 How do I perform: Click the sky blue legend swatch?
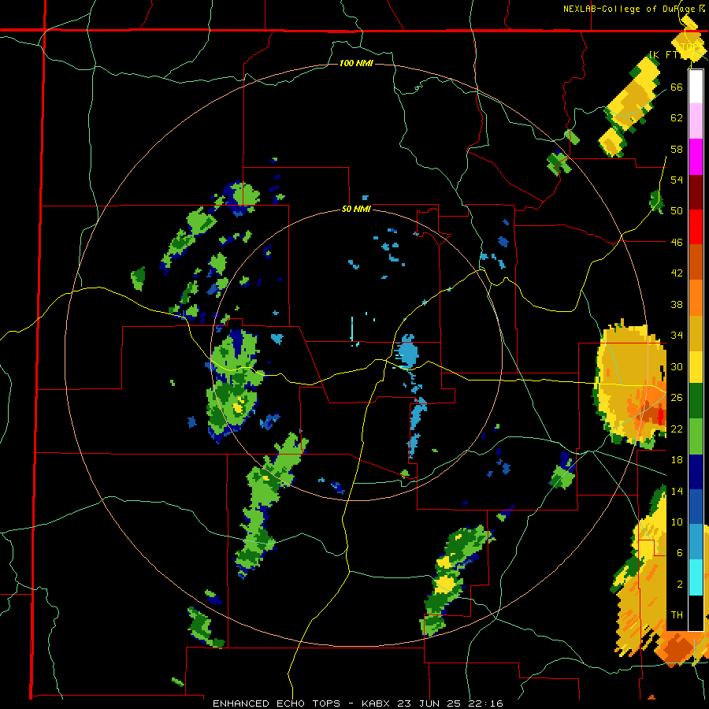pos(696,541)
